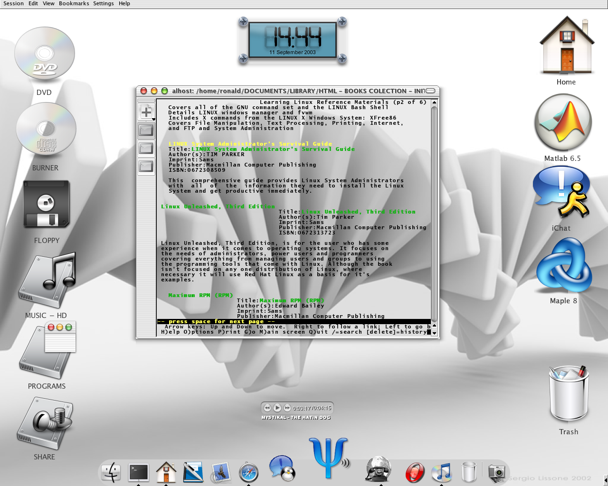Image resolution: width=608 pixels, height=486 pixels.
Task: Follow left heading link Linux Unleashed, Third Edition
Action: [218, 206]
